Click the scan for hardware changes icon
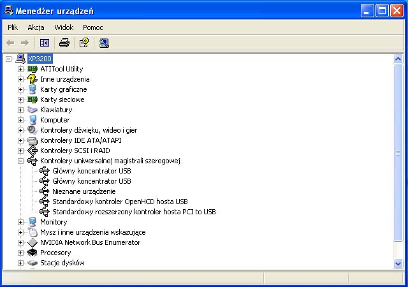The image size is (408, 287). [104, 43]
